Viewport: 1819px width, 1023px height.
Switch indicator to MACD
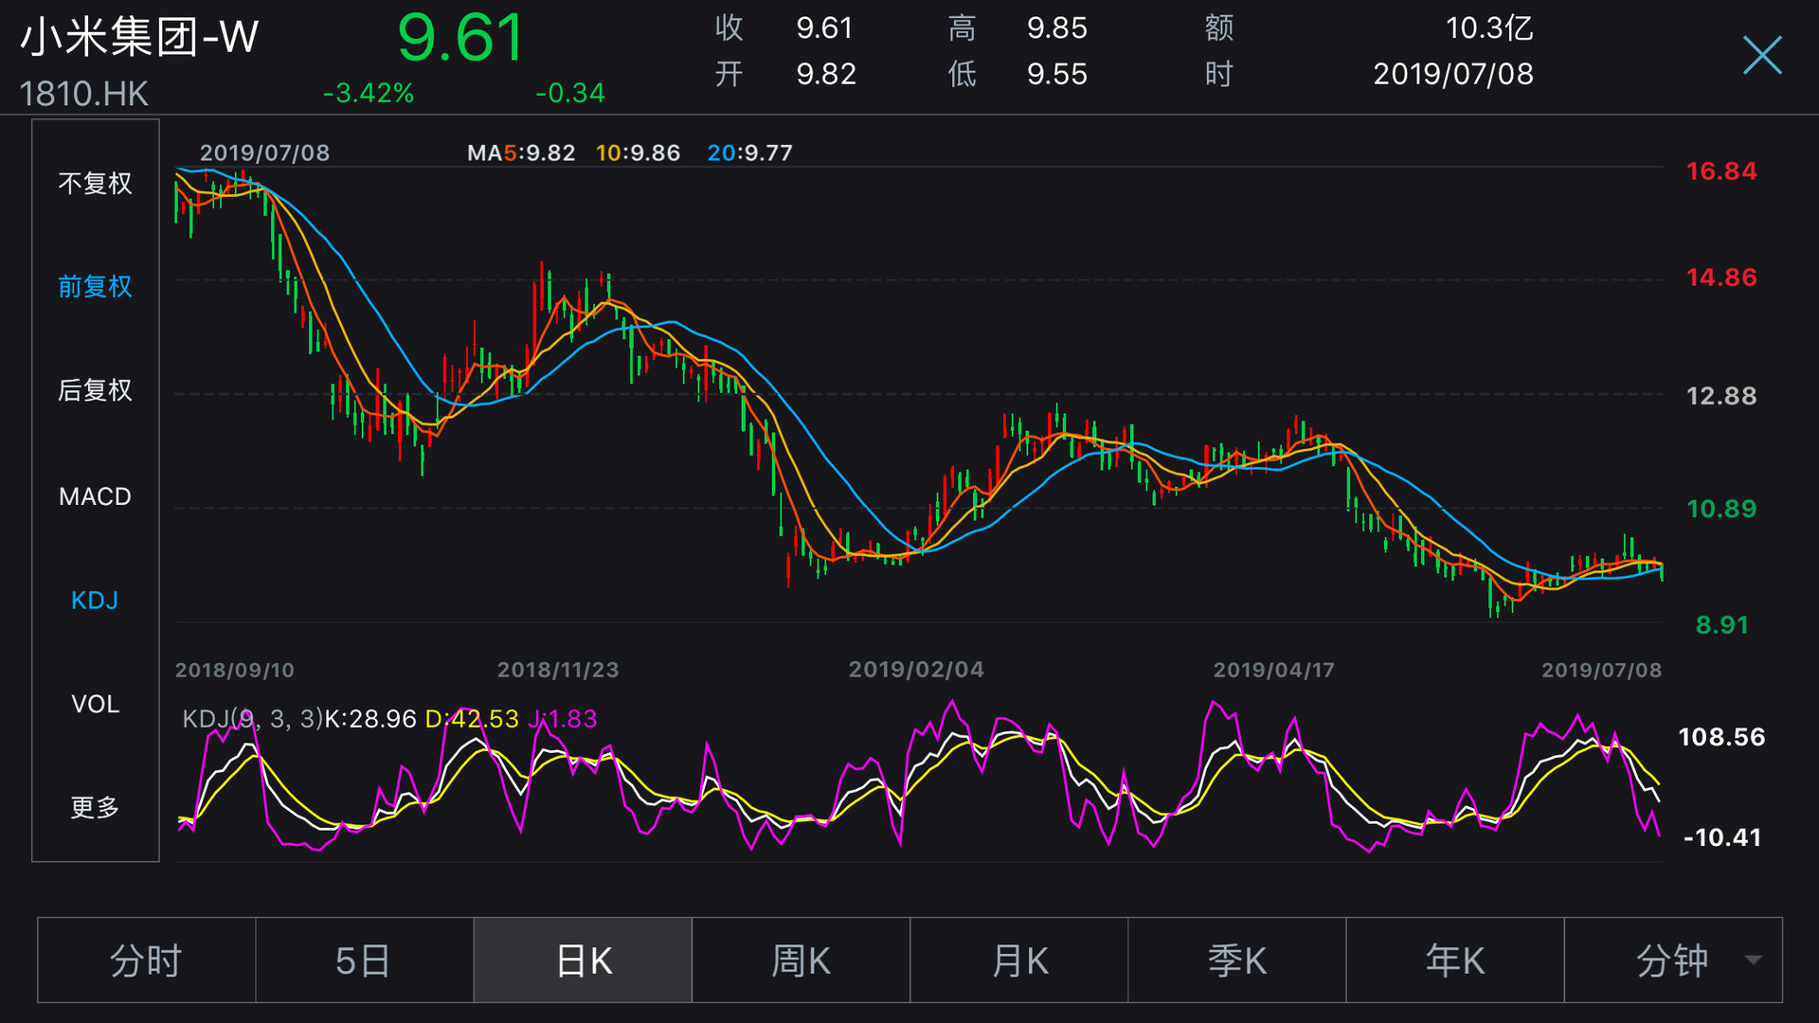(95, 496)
